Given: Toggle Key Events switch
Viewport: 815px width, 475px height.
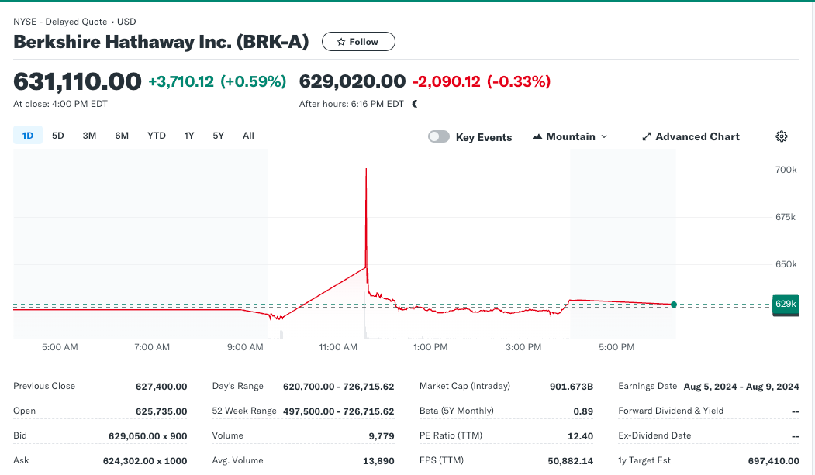Looking at the screenshot, I should [x=439, y=136].
